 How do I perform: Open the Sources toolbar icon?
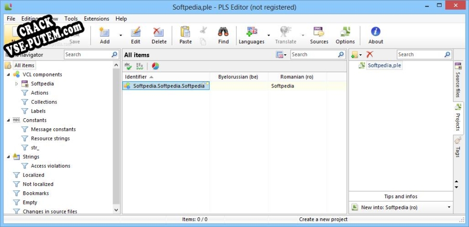pyautogui.click(x=319, y=32)
